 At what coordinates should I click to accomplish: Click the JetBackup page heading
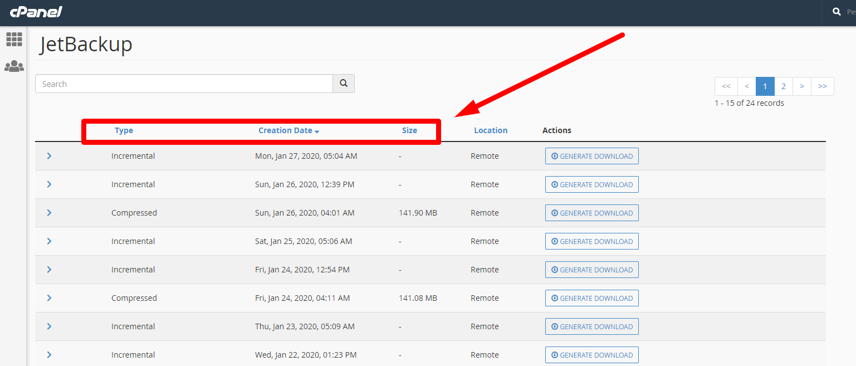coord(86,44)
